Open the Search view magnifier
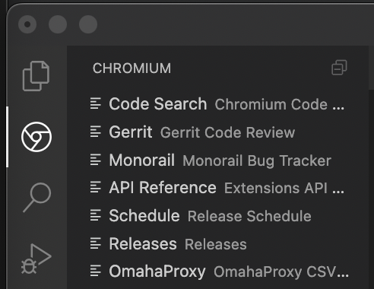Viewport: 374px width, 289px height. click(37, 198)
